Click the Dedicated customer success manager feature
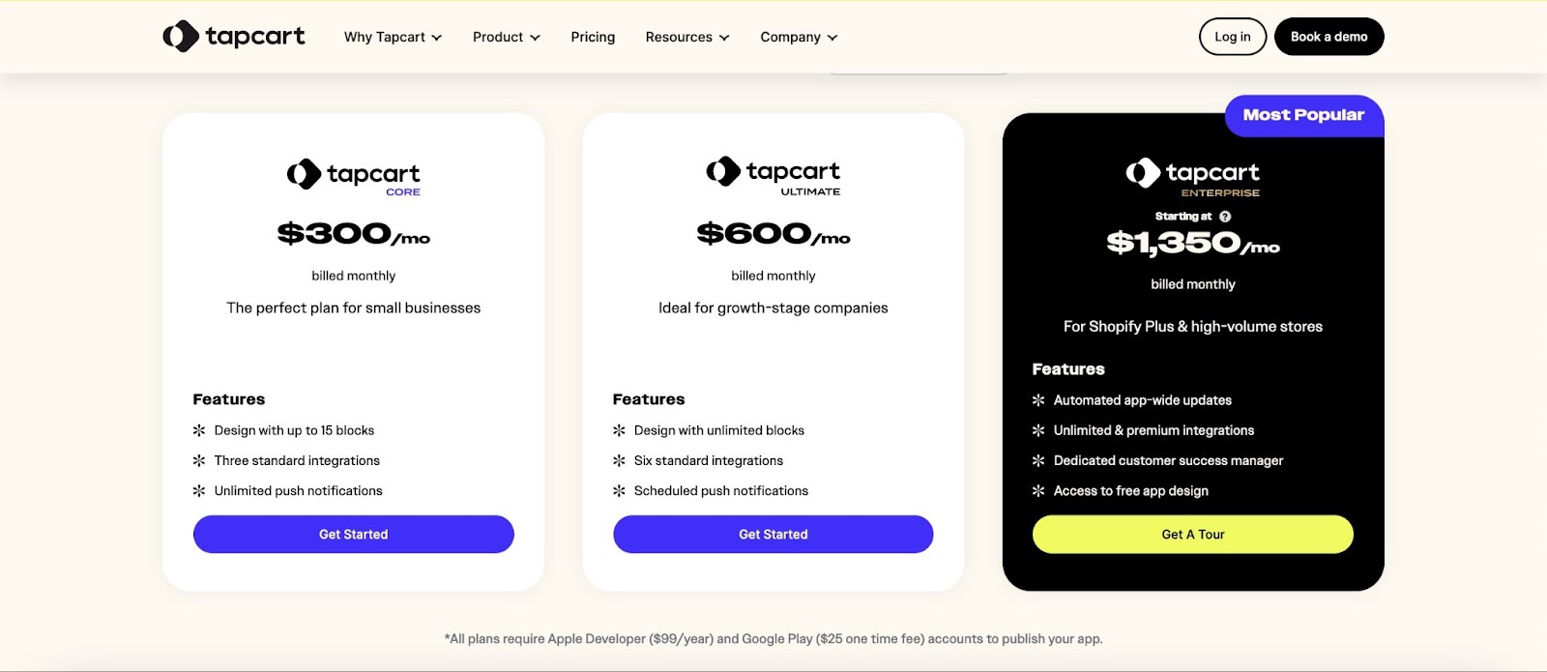The width and height of the screenshot is (1547, 672). pyautogui.click(x=1168, y=461)
